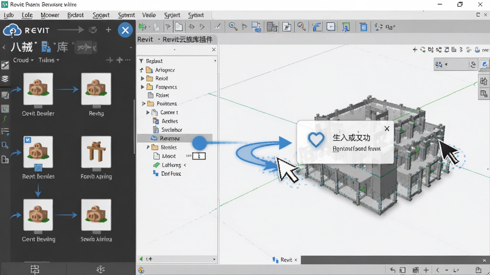490x275 pixels.
Task: Close the cloud panel with blue X button
Action: click(125, 30)
